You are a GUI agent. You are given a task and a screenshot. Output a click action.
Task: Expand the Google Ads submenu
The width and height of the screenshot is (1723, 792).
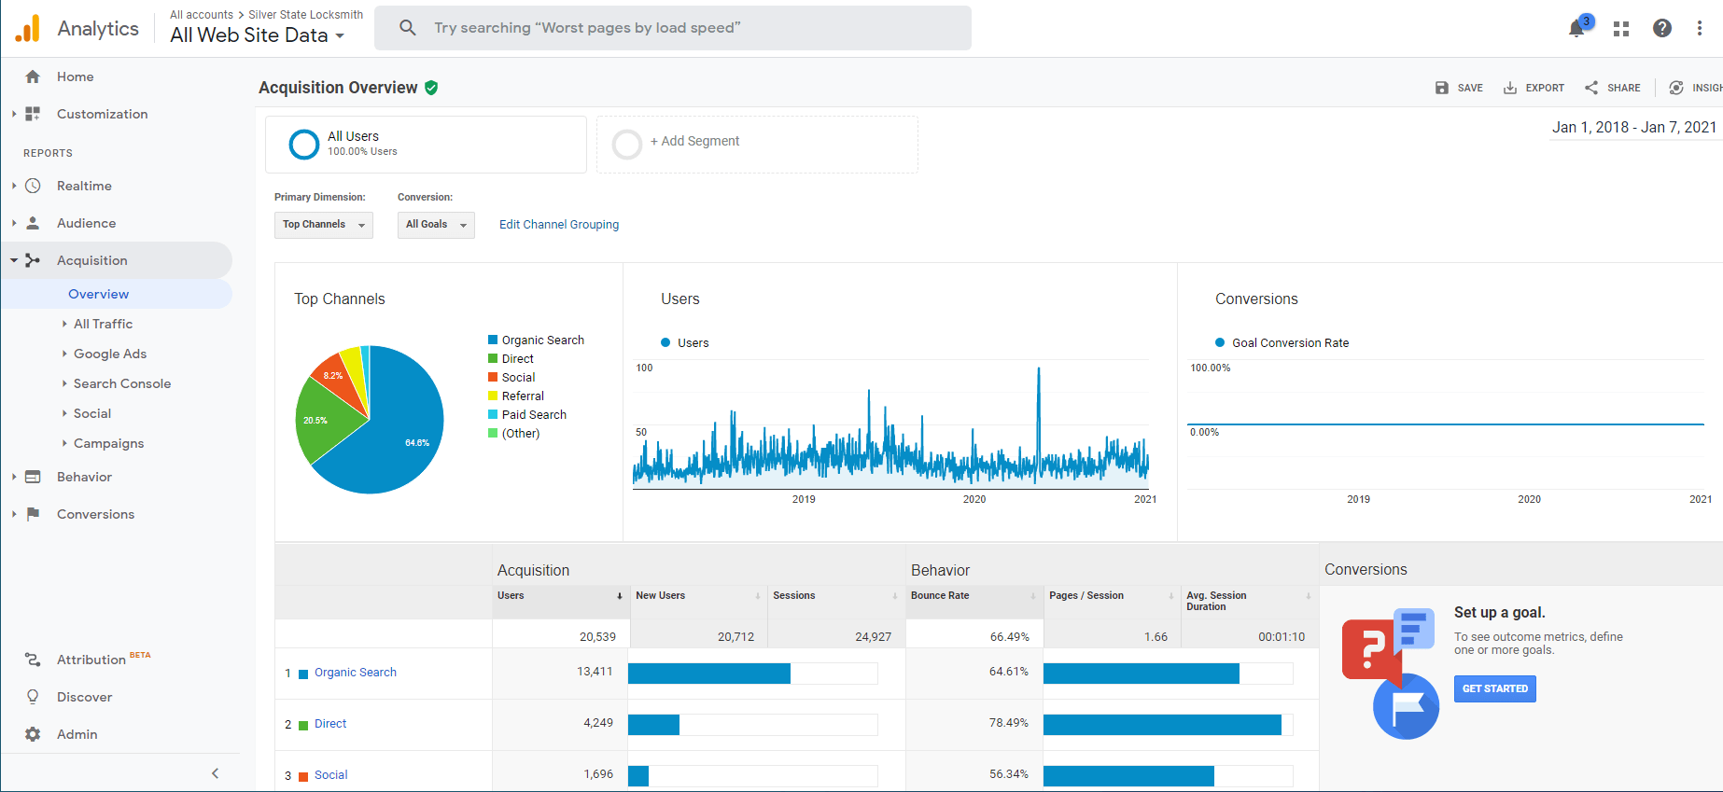tap(110, 354)
